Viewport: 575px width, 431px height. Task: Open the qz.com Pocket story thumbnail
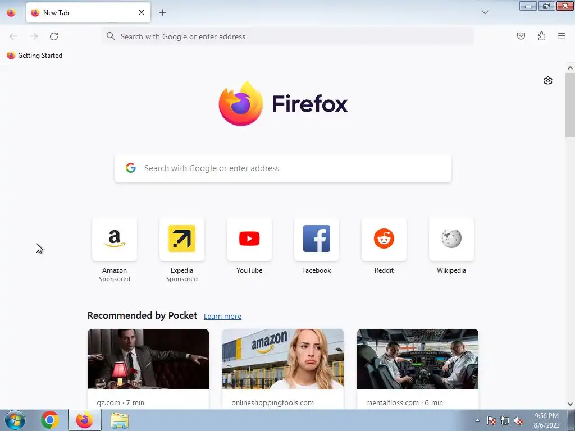(148, 359)
